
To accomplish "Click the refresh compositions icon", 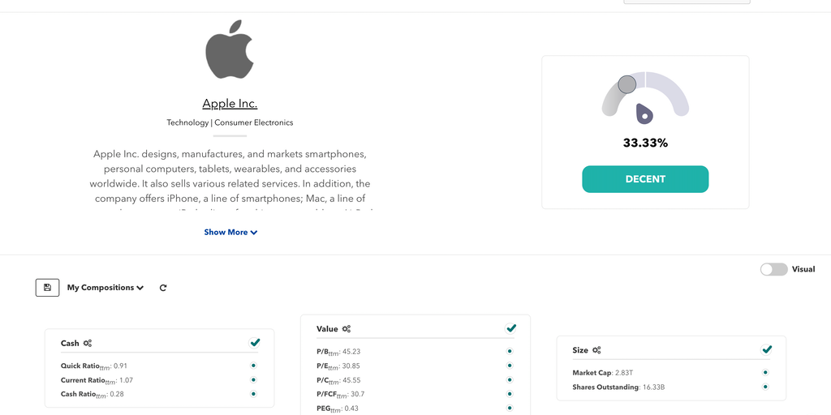I will coord(163,288).
